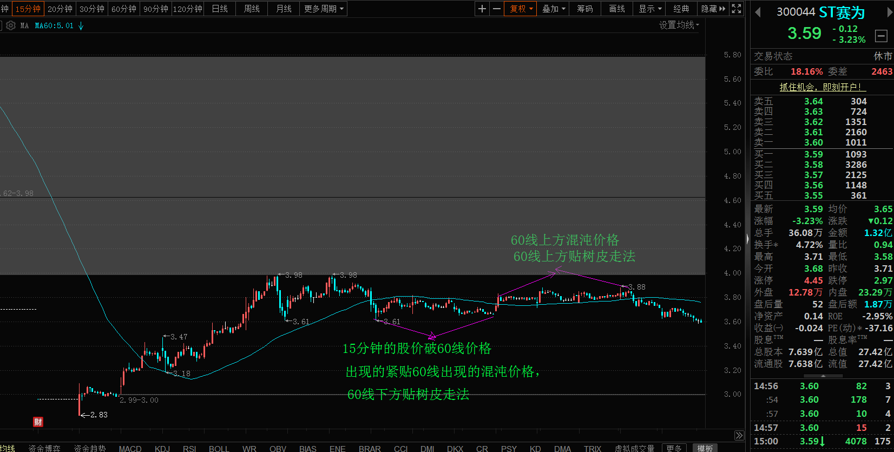Open the MA indicator settings gear
The width and height of the screenshot is (894, 452).
coord(11,25)
